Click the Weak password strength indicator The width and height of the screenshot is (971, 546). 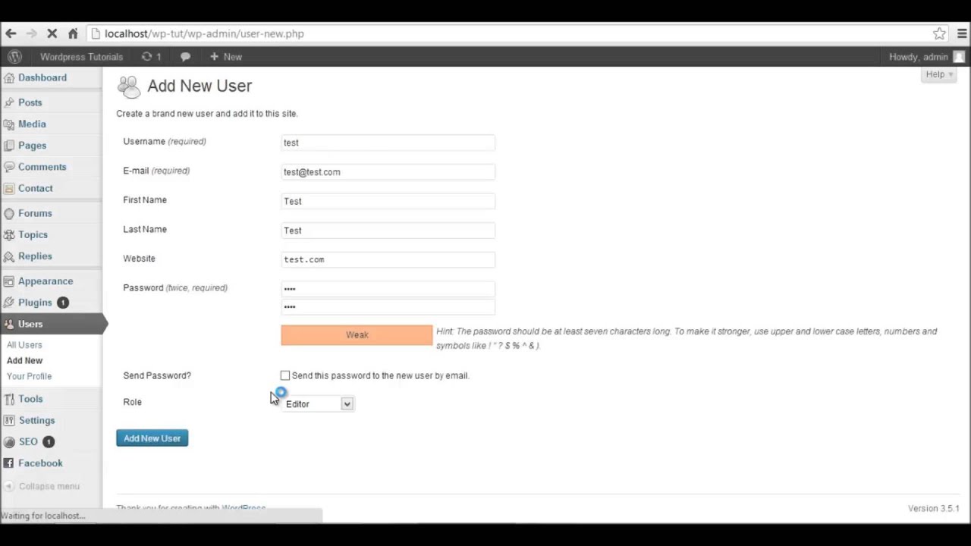click(357, 335)
